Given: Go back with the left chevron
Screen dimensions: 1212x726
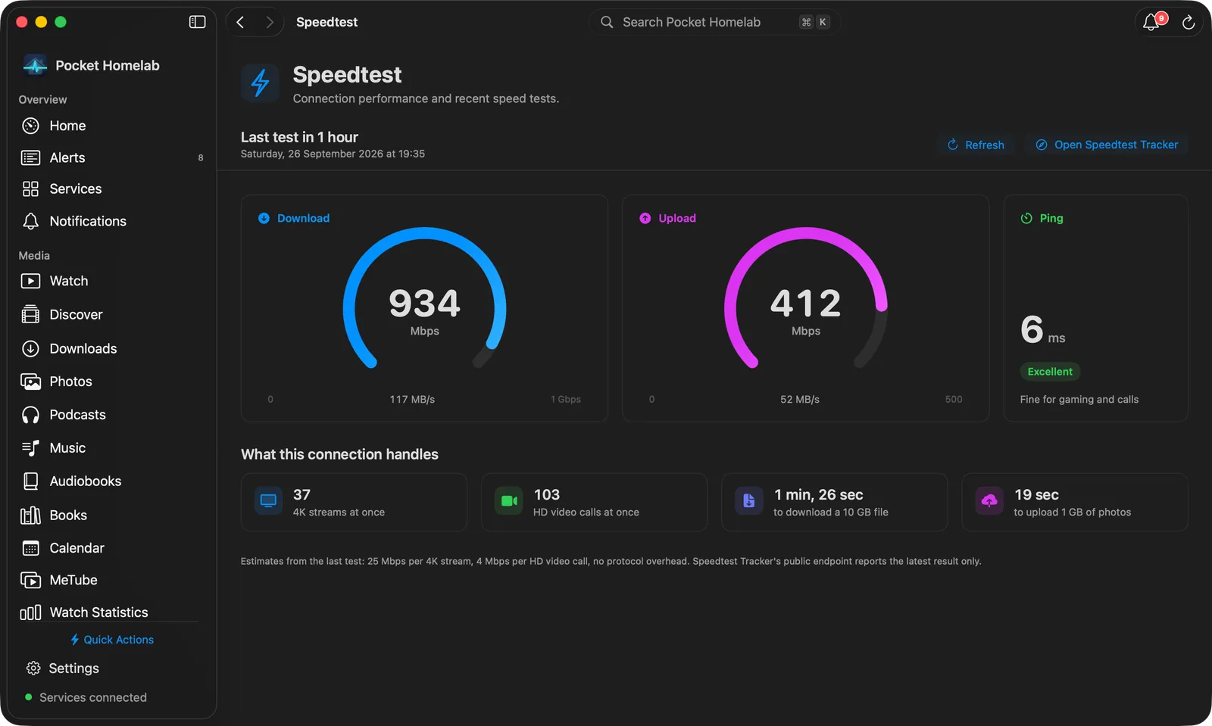Looking at the screenshot, I should point(240,22).
